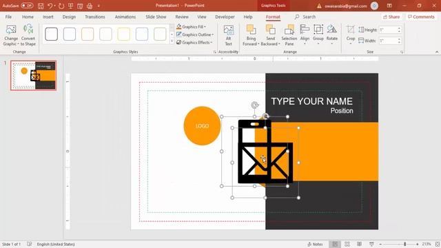Click the Redo icon

point(61,6)
